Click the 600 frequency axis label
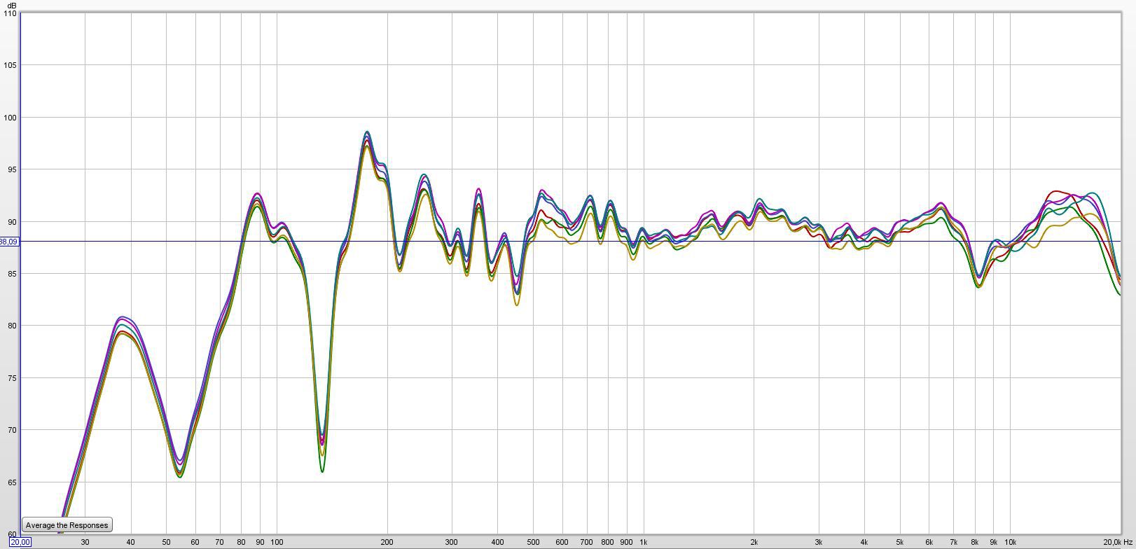 (x=562, y=542)
